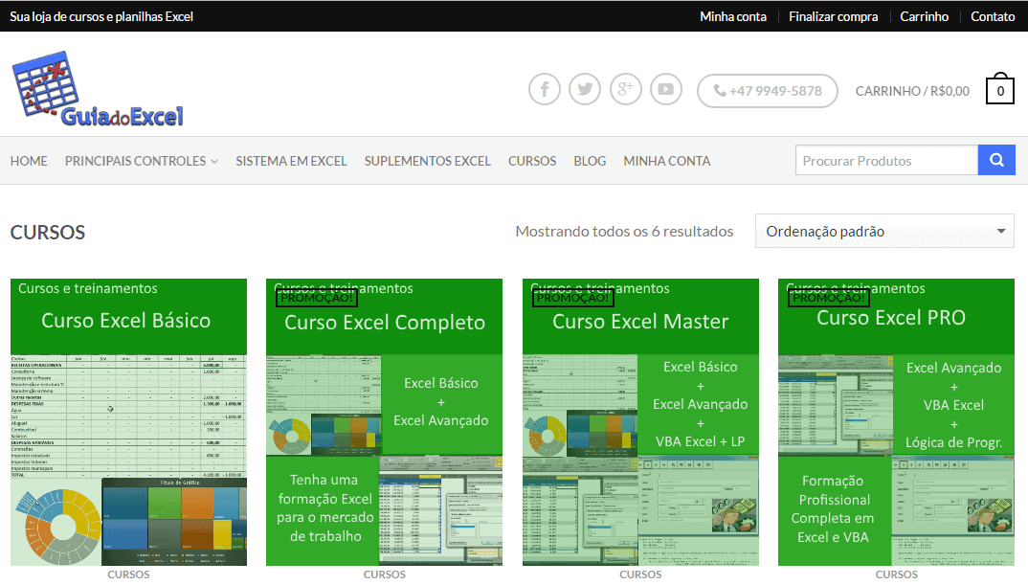Open the Twitter social icon
The width and height of the screenshot is (1028, 585).
point(585,89)
